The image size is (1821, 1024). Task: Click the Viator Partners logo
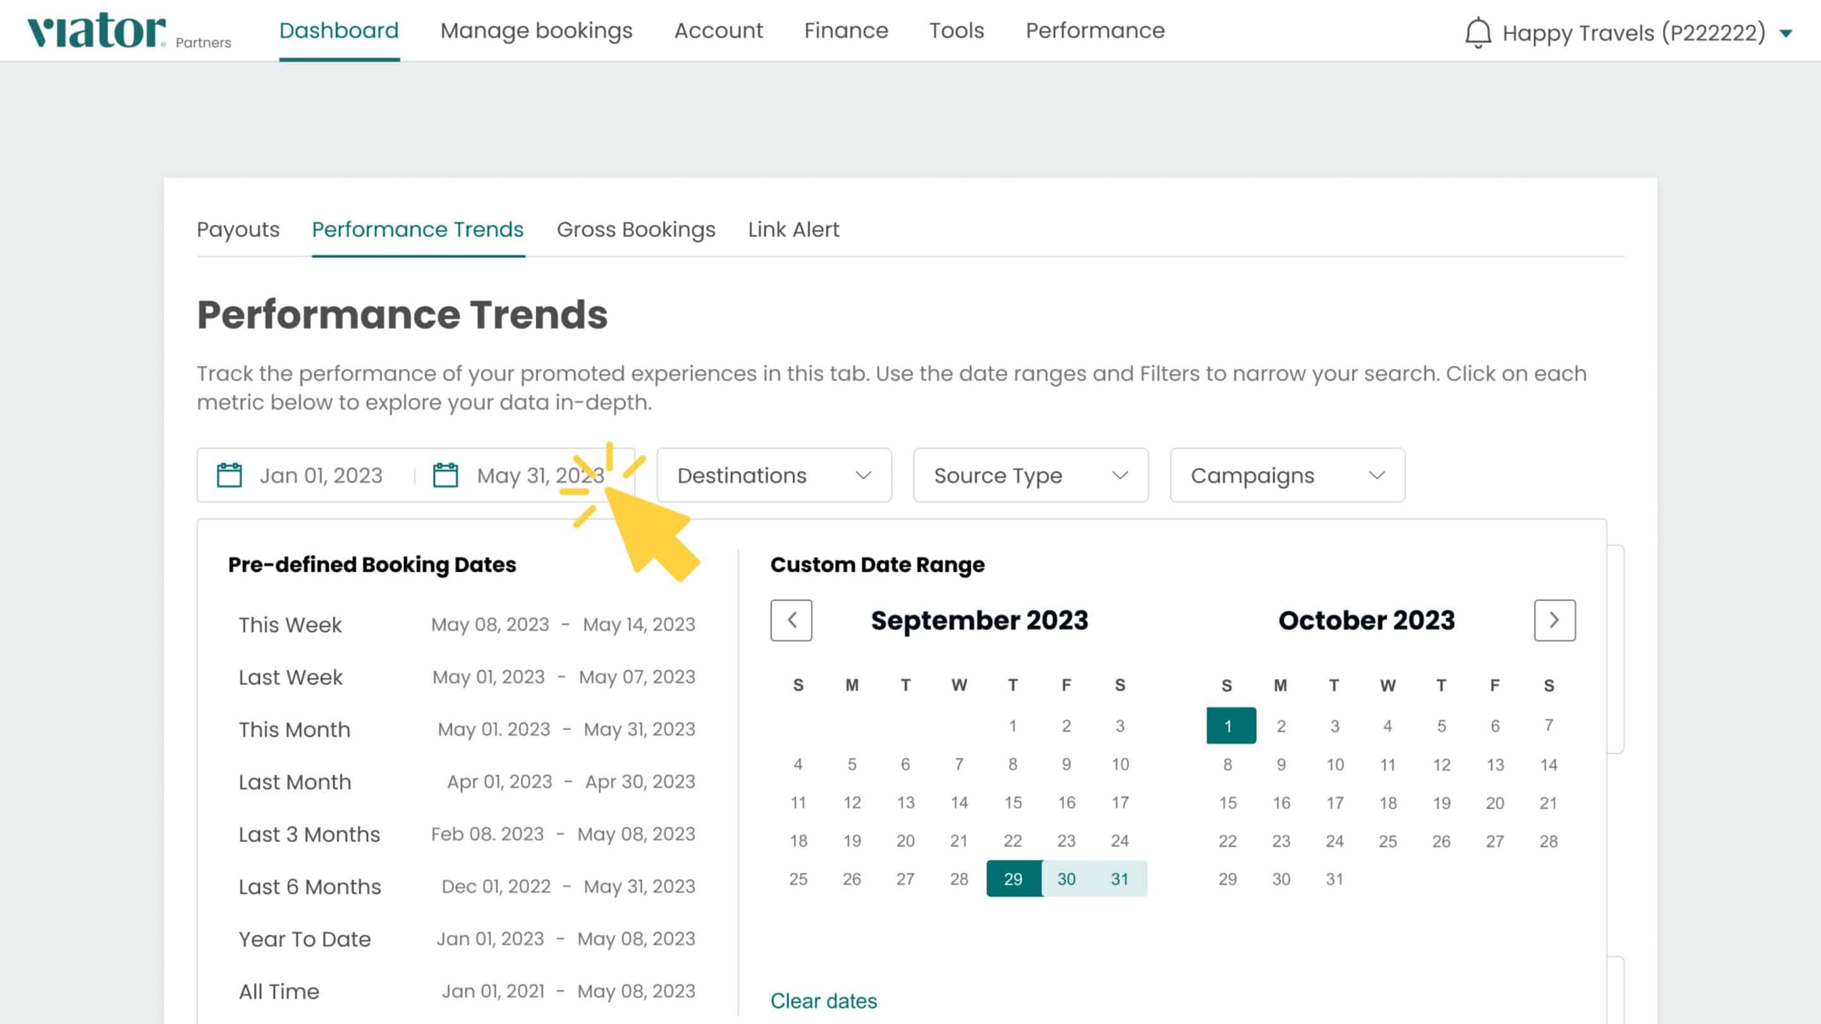point(130,31)
